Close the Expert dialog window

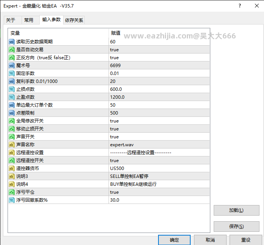point(256,6)
